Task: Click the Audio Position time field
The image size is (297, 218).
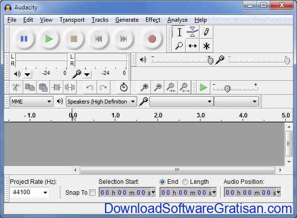Action: [250, 193]
